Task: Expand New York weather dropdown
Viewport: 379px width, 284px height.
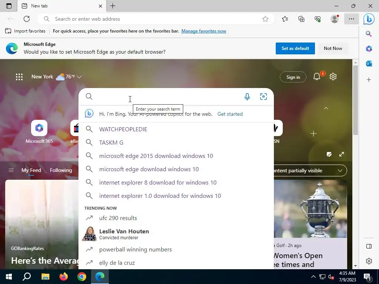Action: click(79, 77)
